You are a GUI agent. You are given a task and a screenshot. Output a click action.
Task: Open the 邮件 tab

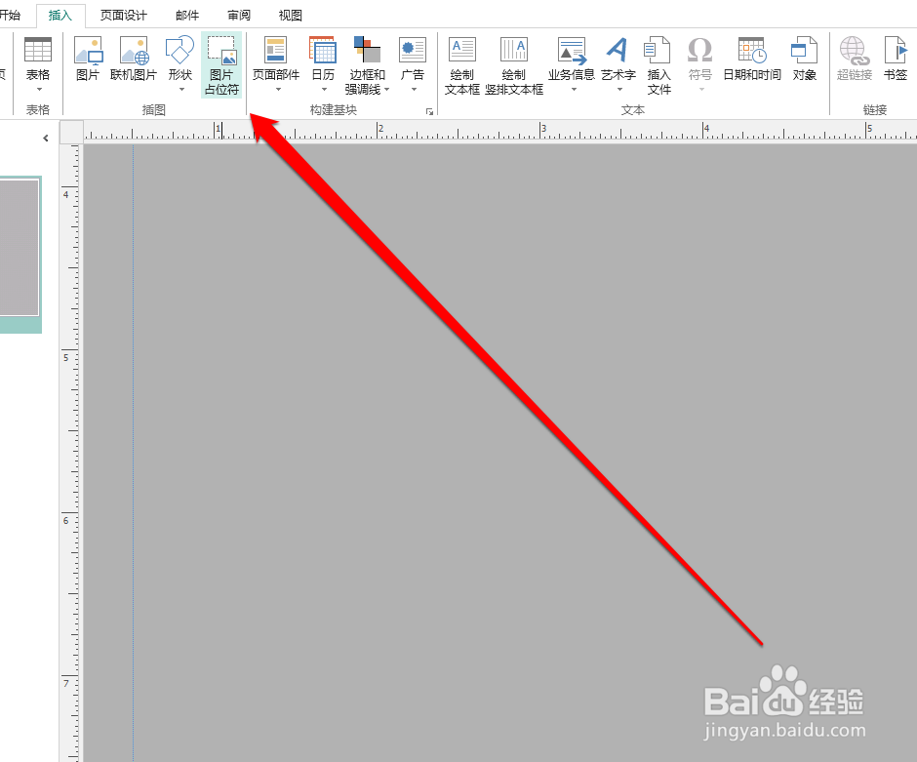[187, 16]
